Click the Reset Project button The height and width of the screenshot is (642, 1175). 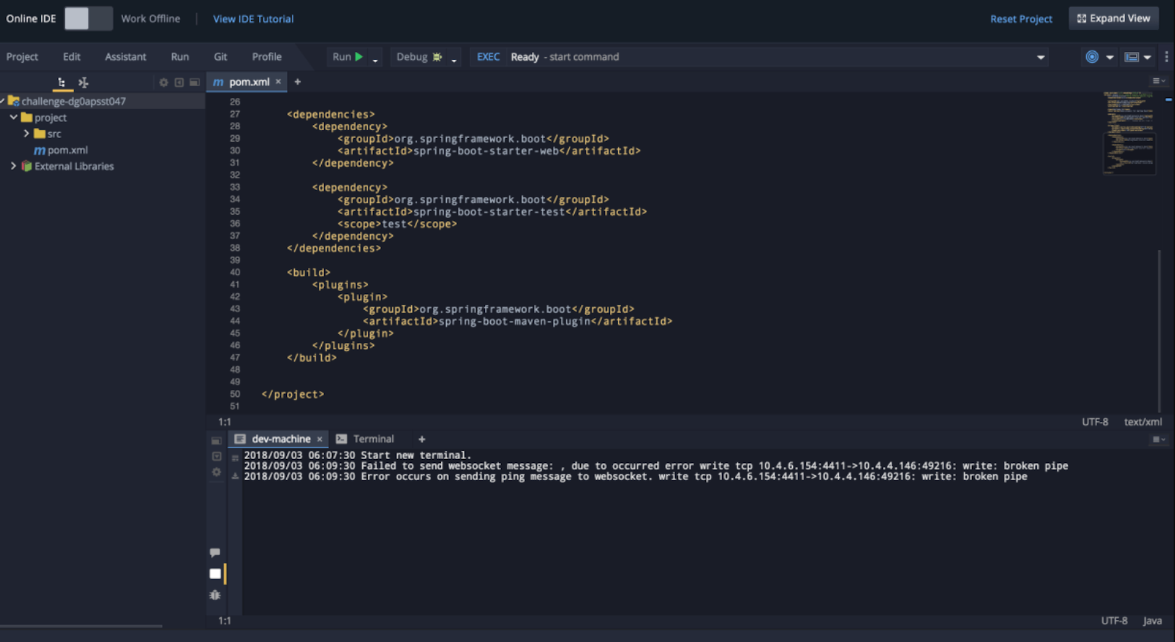1021,19
